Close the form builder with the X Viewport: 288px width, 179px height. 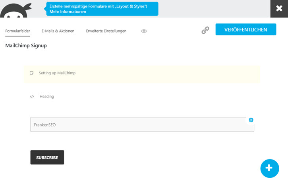click(279, 8)
